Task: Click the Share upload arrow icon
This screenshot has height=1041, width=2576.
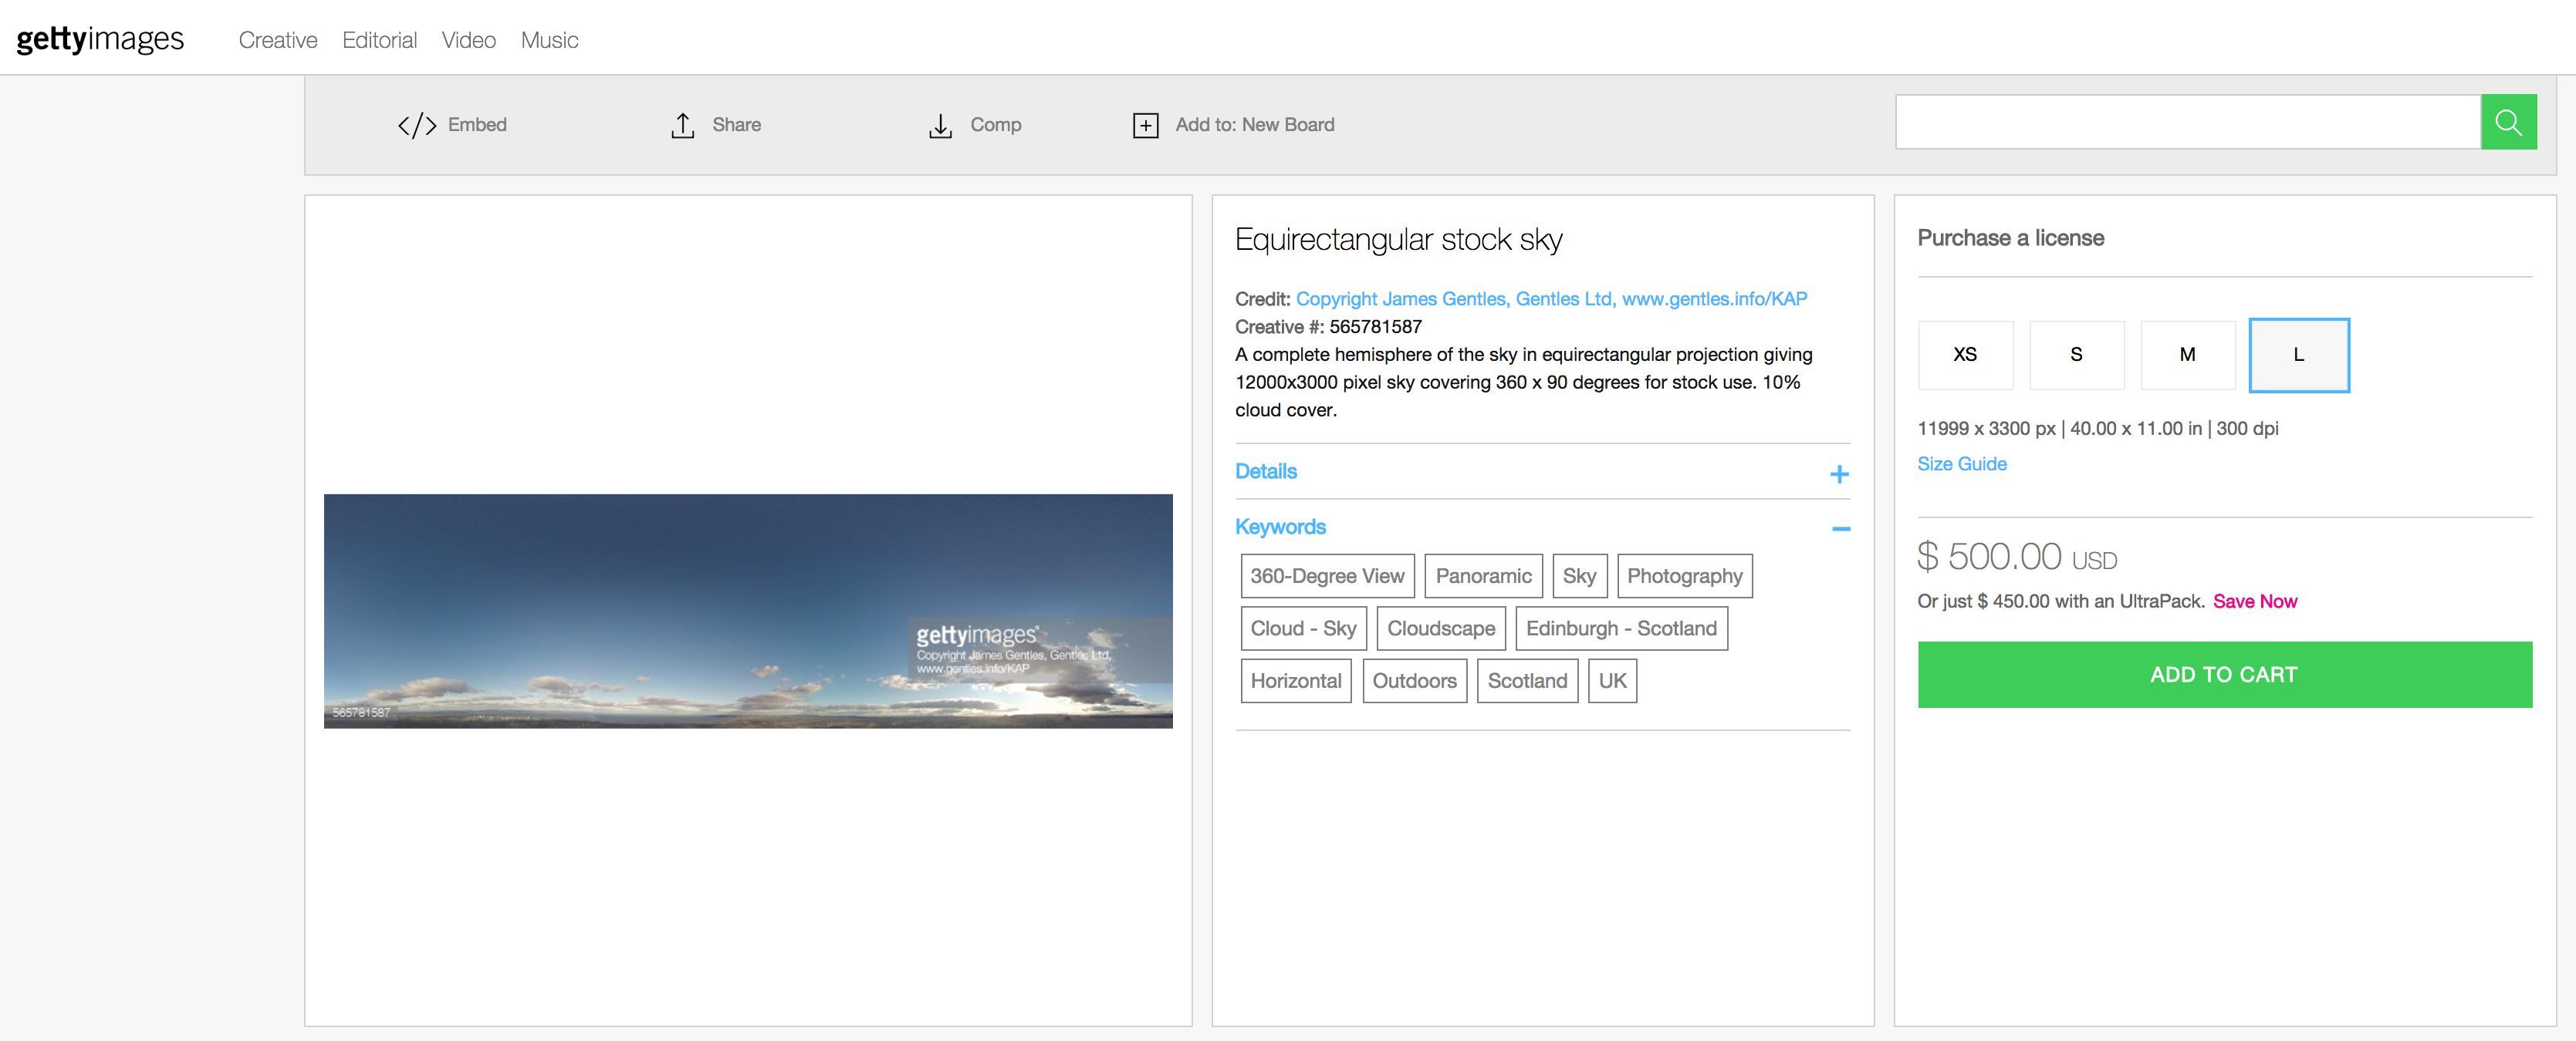Action: (683, 125)
